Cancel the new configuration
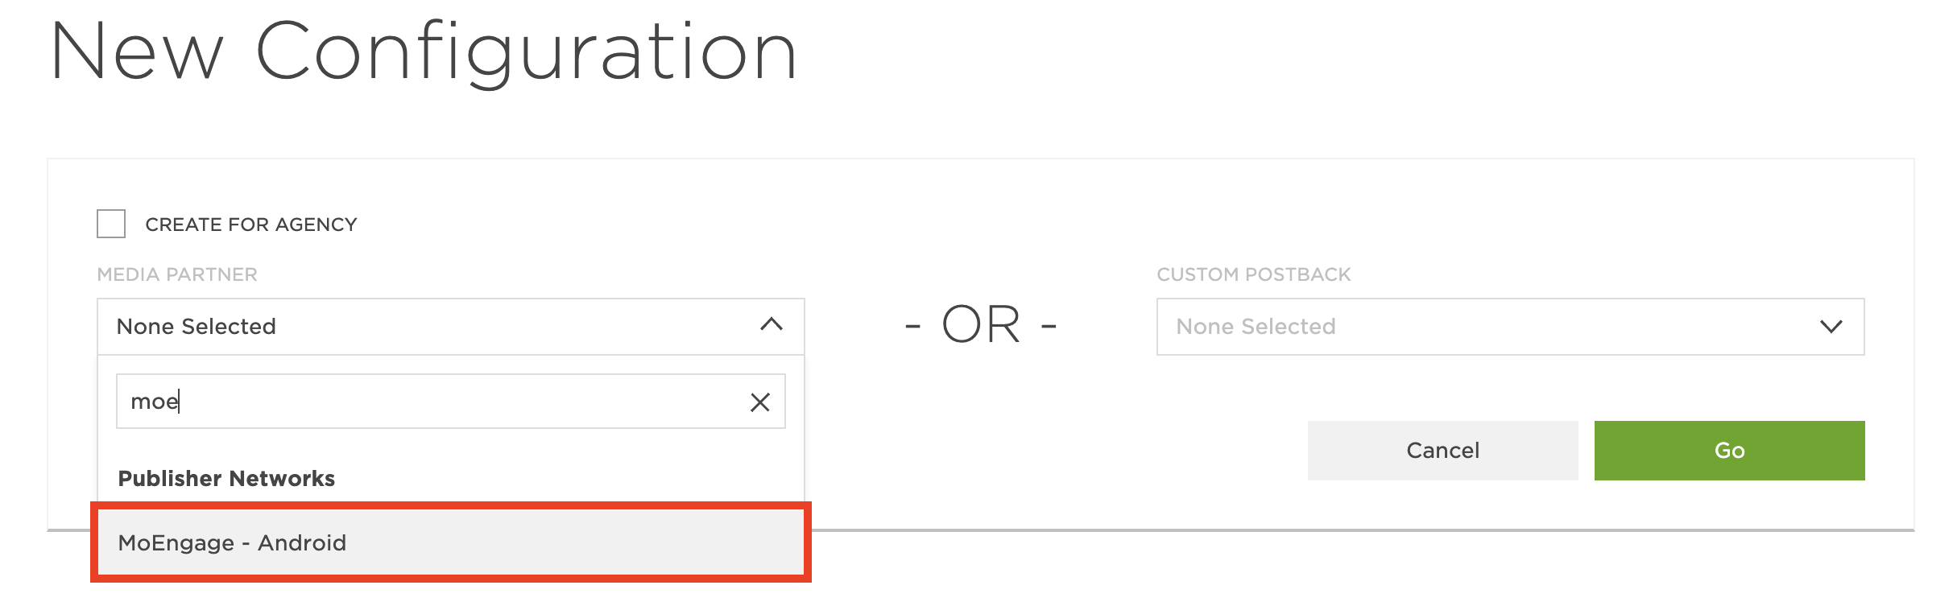The width and height of the screenshot is (1957, 610). (1442, 451)
